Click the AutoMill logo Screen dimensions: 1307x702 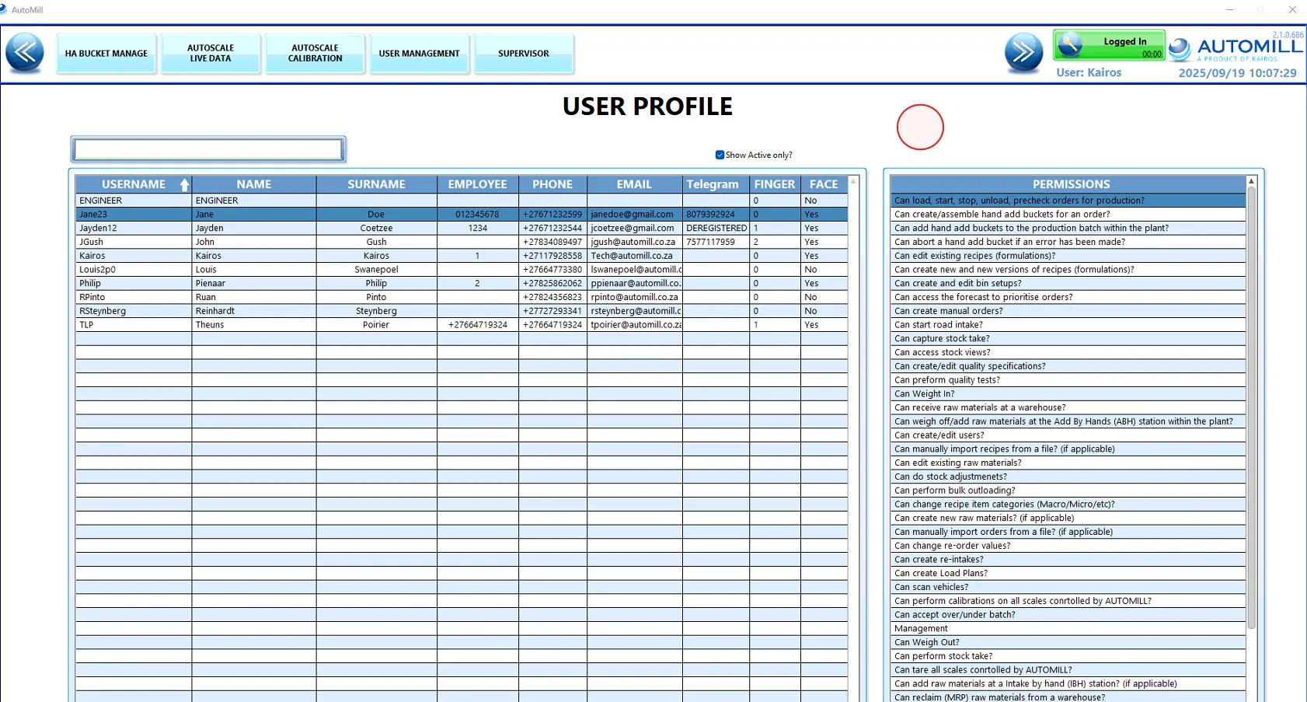pos(1236,48)
